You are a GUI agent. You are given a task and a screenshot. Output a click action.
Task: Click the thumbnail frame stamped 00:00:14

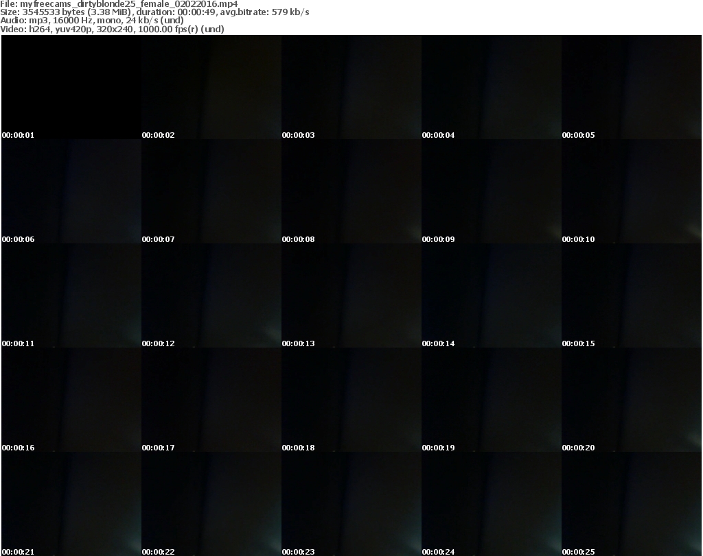[492, 295]
